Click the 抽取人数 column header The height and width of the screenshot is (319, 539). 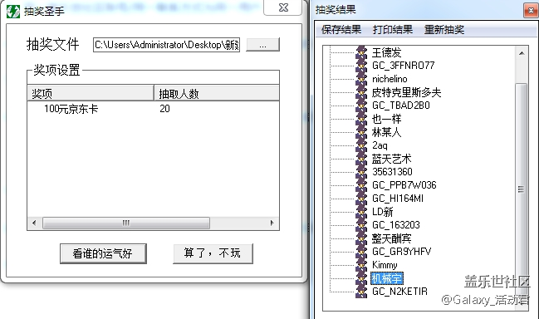point(217,93)
